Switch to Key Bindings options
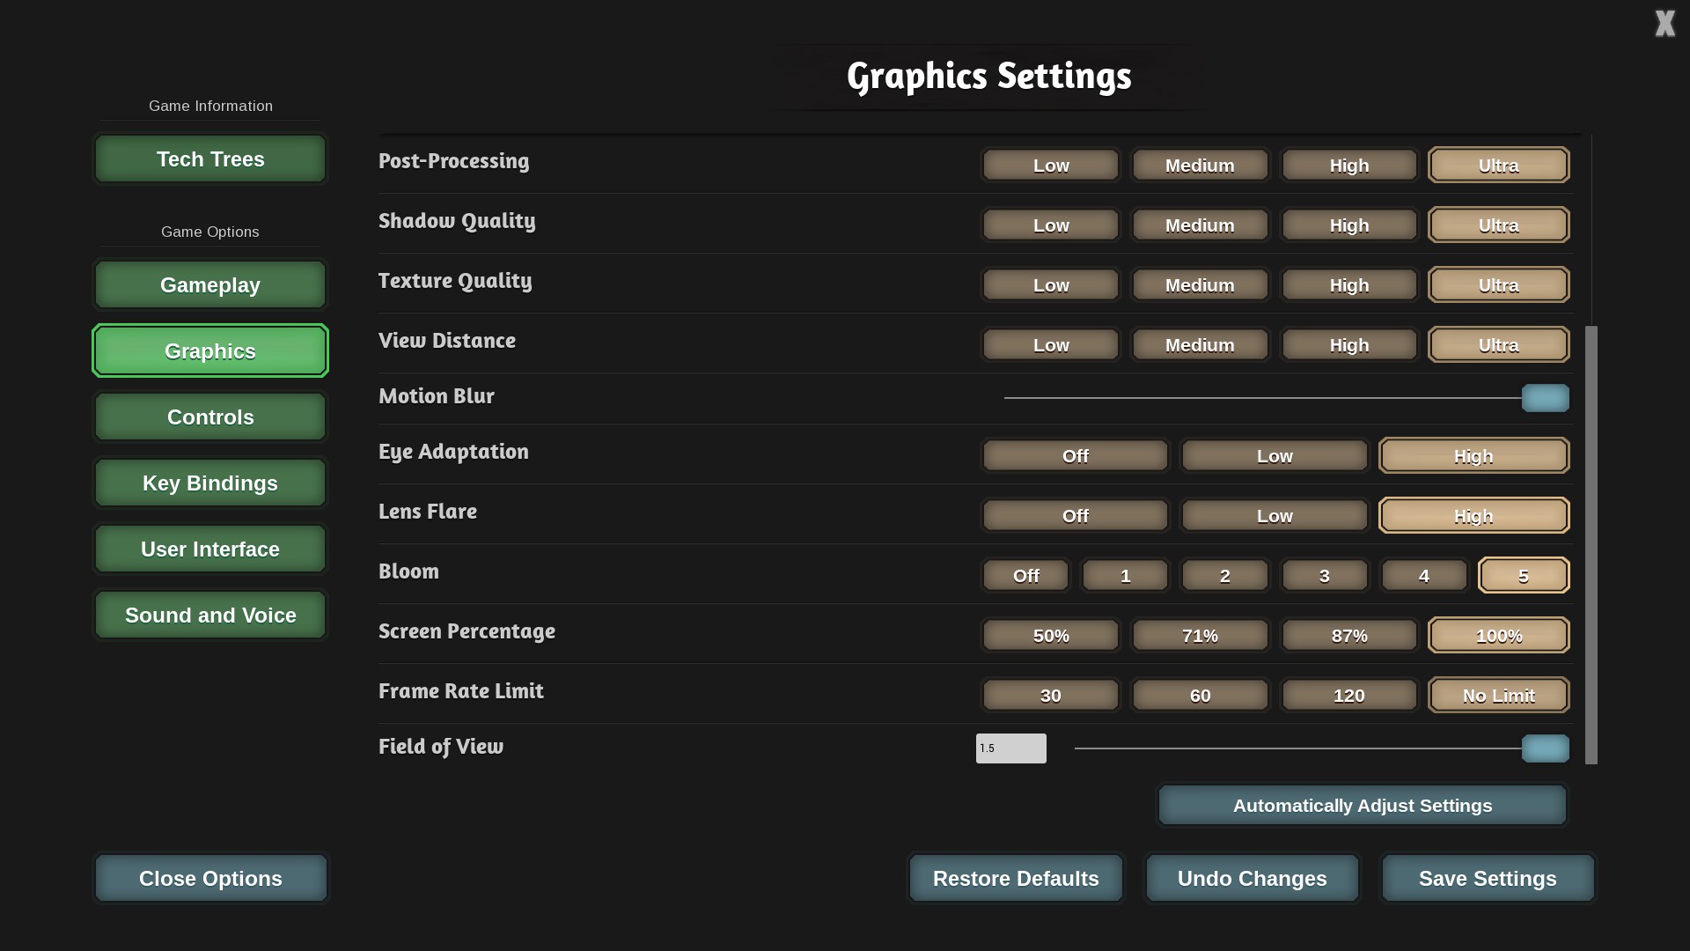Screen dimensions: 1690x951 point(210,483)
